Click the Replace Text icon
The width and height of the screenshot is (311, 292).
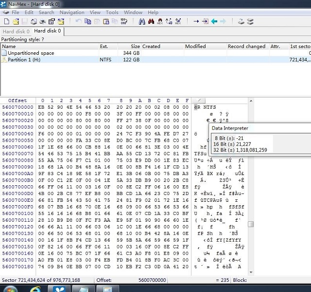[x=169, y=21]
